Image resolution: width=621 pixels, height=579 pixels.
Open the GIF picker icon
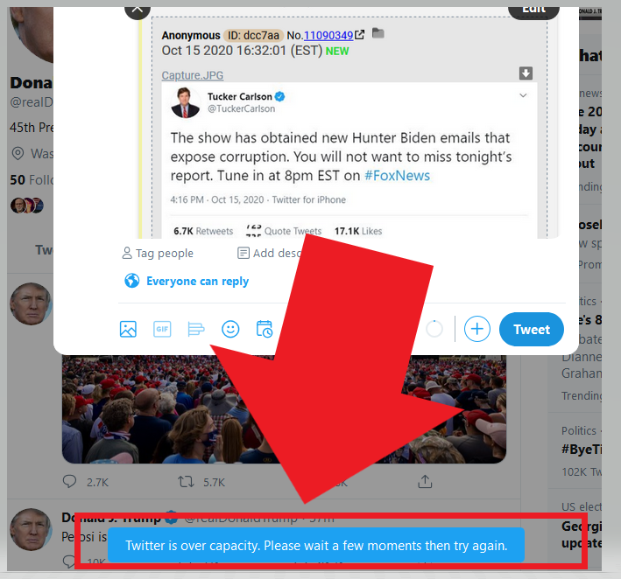click(x=162, y=329)
